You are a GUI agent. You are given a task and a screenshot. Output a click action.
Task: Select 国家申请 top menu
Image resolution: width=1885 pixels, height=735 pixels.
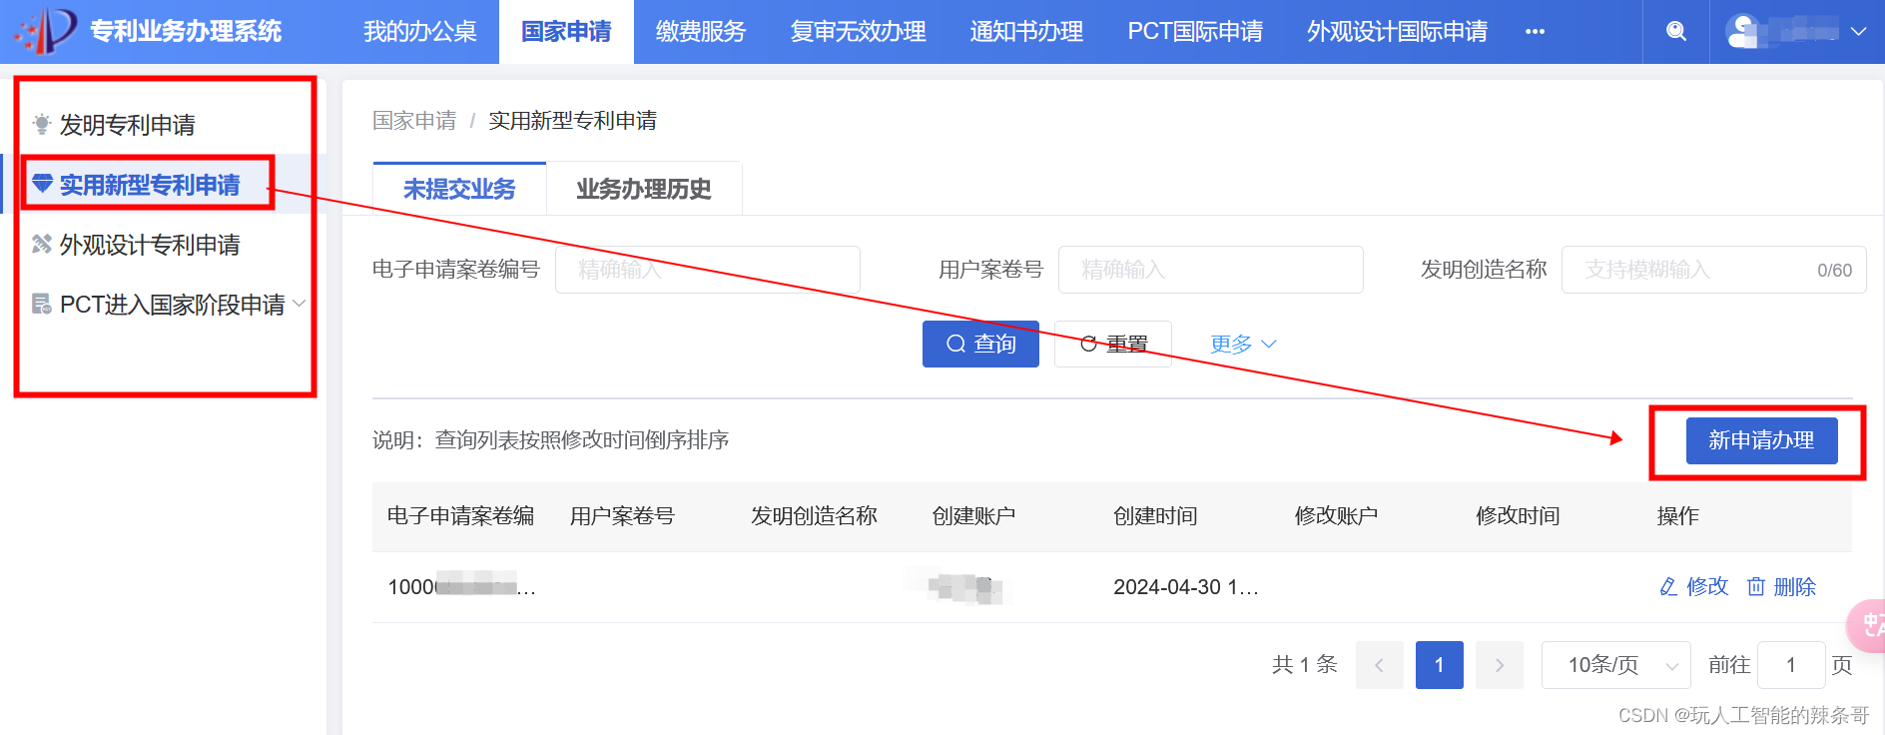click(x=566, y=32)
